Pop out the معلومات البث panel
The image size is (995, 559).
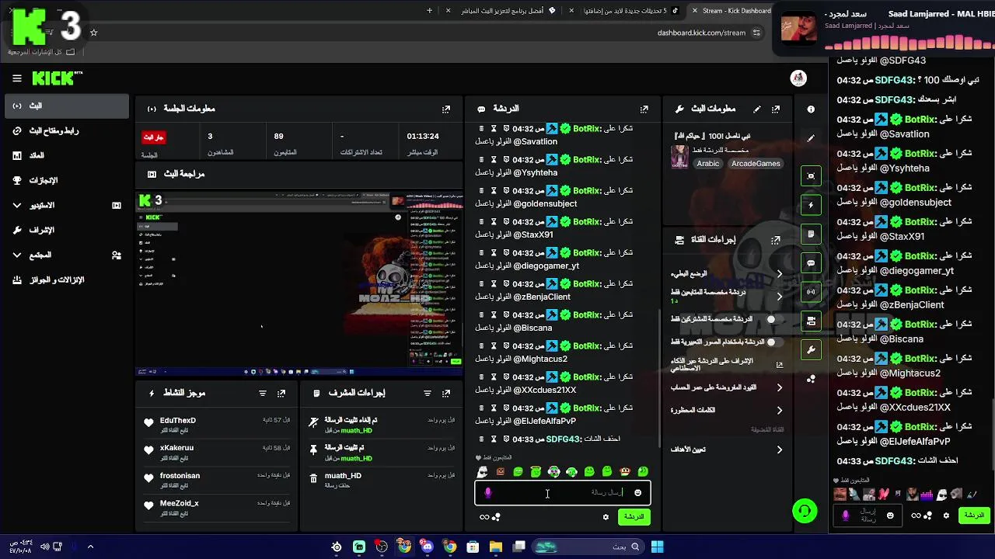pos(776,109)
